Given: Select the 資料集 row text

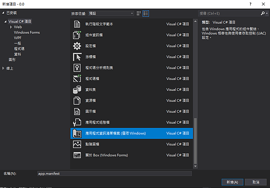Looking at the screenshot, I should pyautogui.click(x=90, y=90).
